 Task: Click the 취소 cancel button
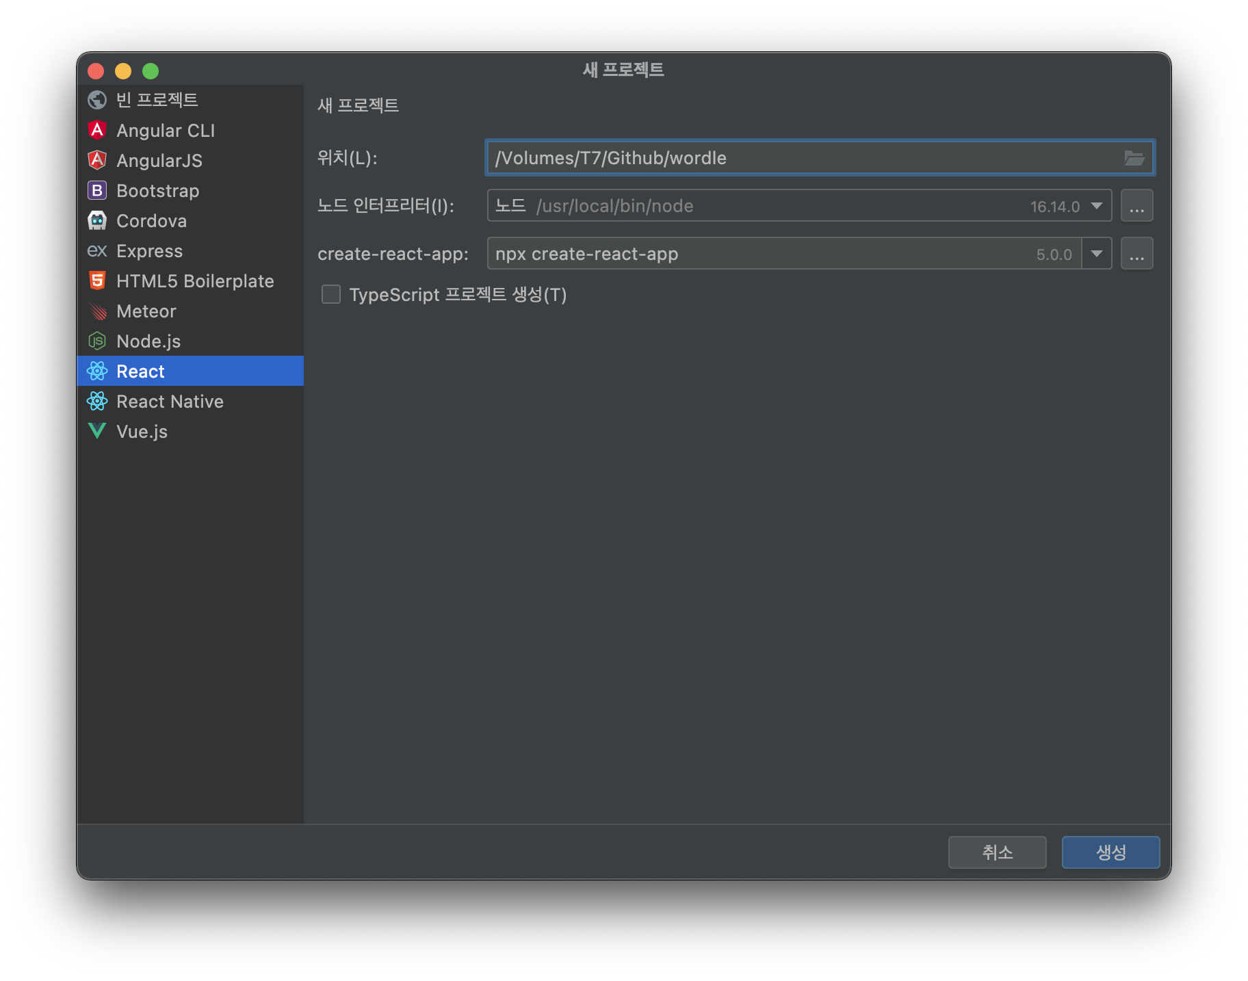click(997, 852)
